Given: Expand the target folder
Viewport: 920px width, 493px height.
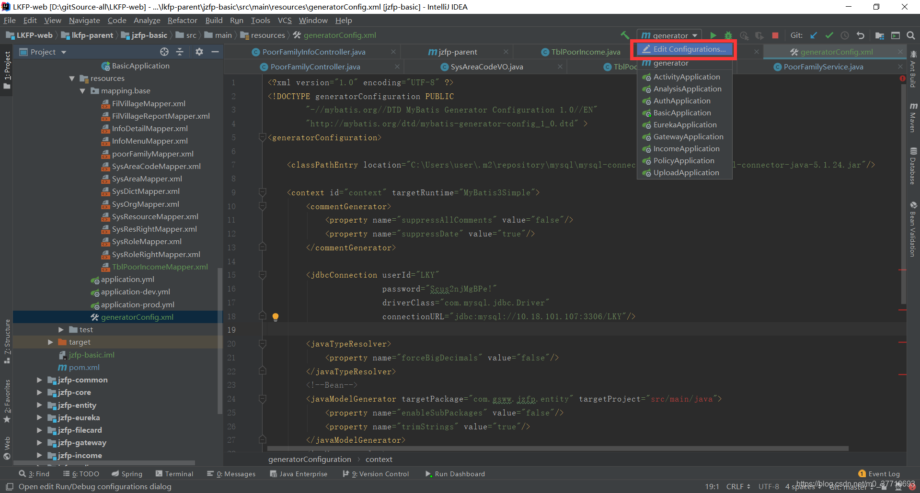Looking at the screenshot, I should point(50,342).
